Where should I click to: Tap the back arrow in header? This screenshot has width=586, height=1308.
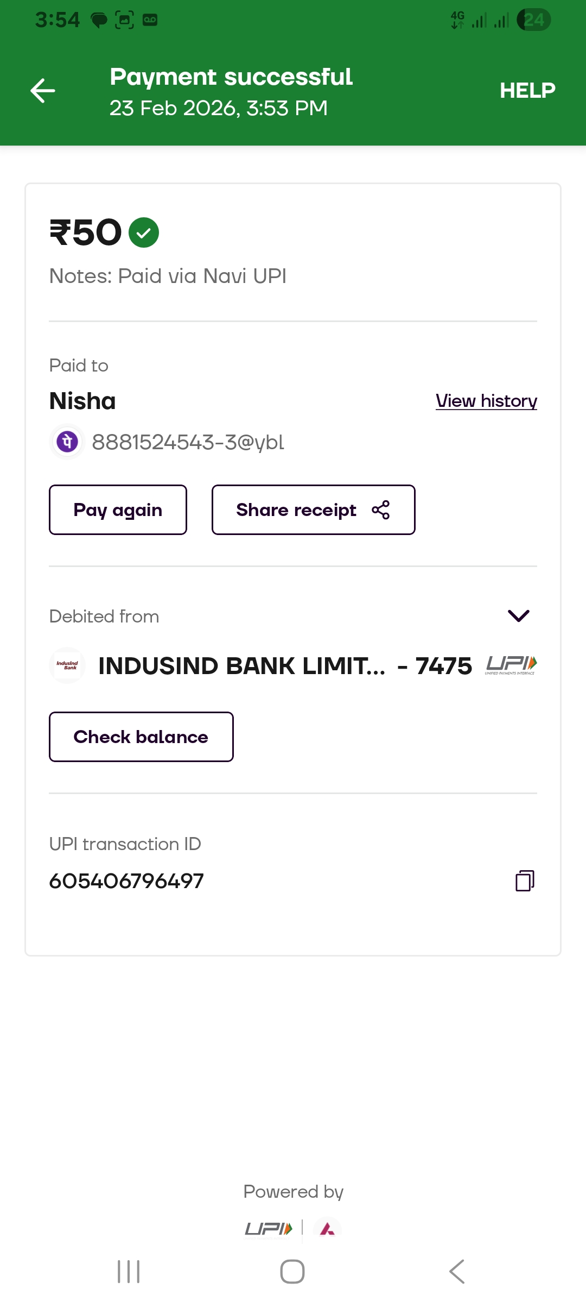tap(43, 91)
